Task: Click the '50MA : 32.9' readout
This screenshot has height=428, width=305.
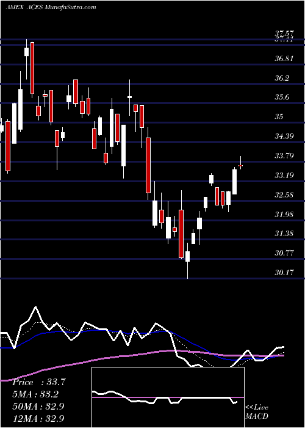Action: [38, 407]
